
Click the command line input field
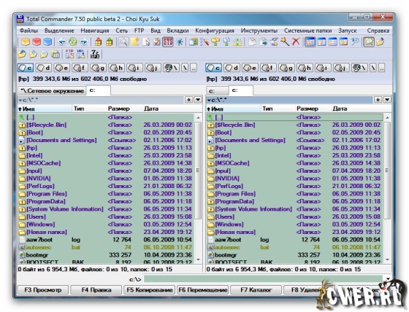[x=263, y=279]
